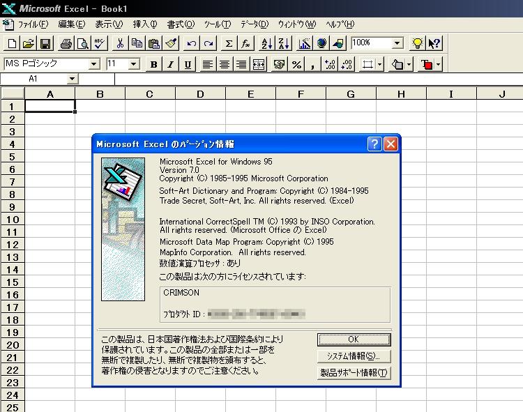Open the ウィンドウ(W) menu
523x412 pixels.
(297, 24)
